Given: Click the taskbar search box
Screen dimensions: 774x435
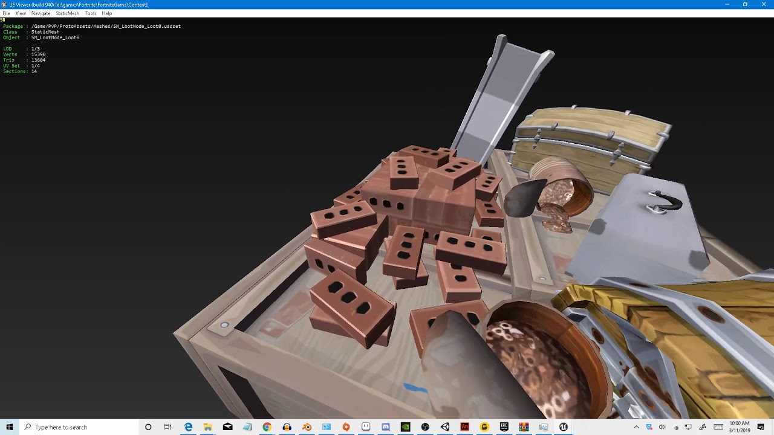Looking at the screenshot, I should click(x=79, y=427).
